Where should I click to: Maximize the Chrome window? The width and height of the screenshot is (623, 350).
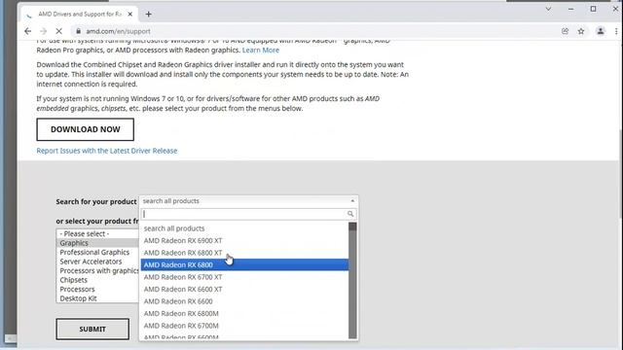coord(593,9)
